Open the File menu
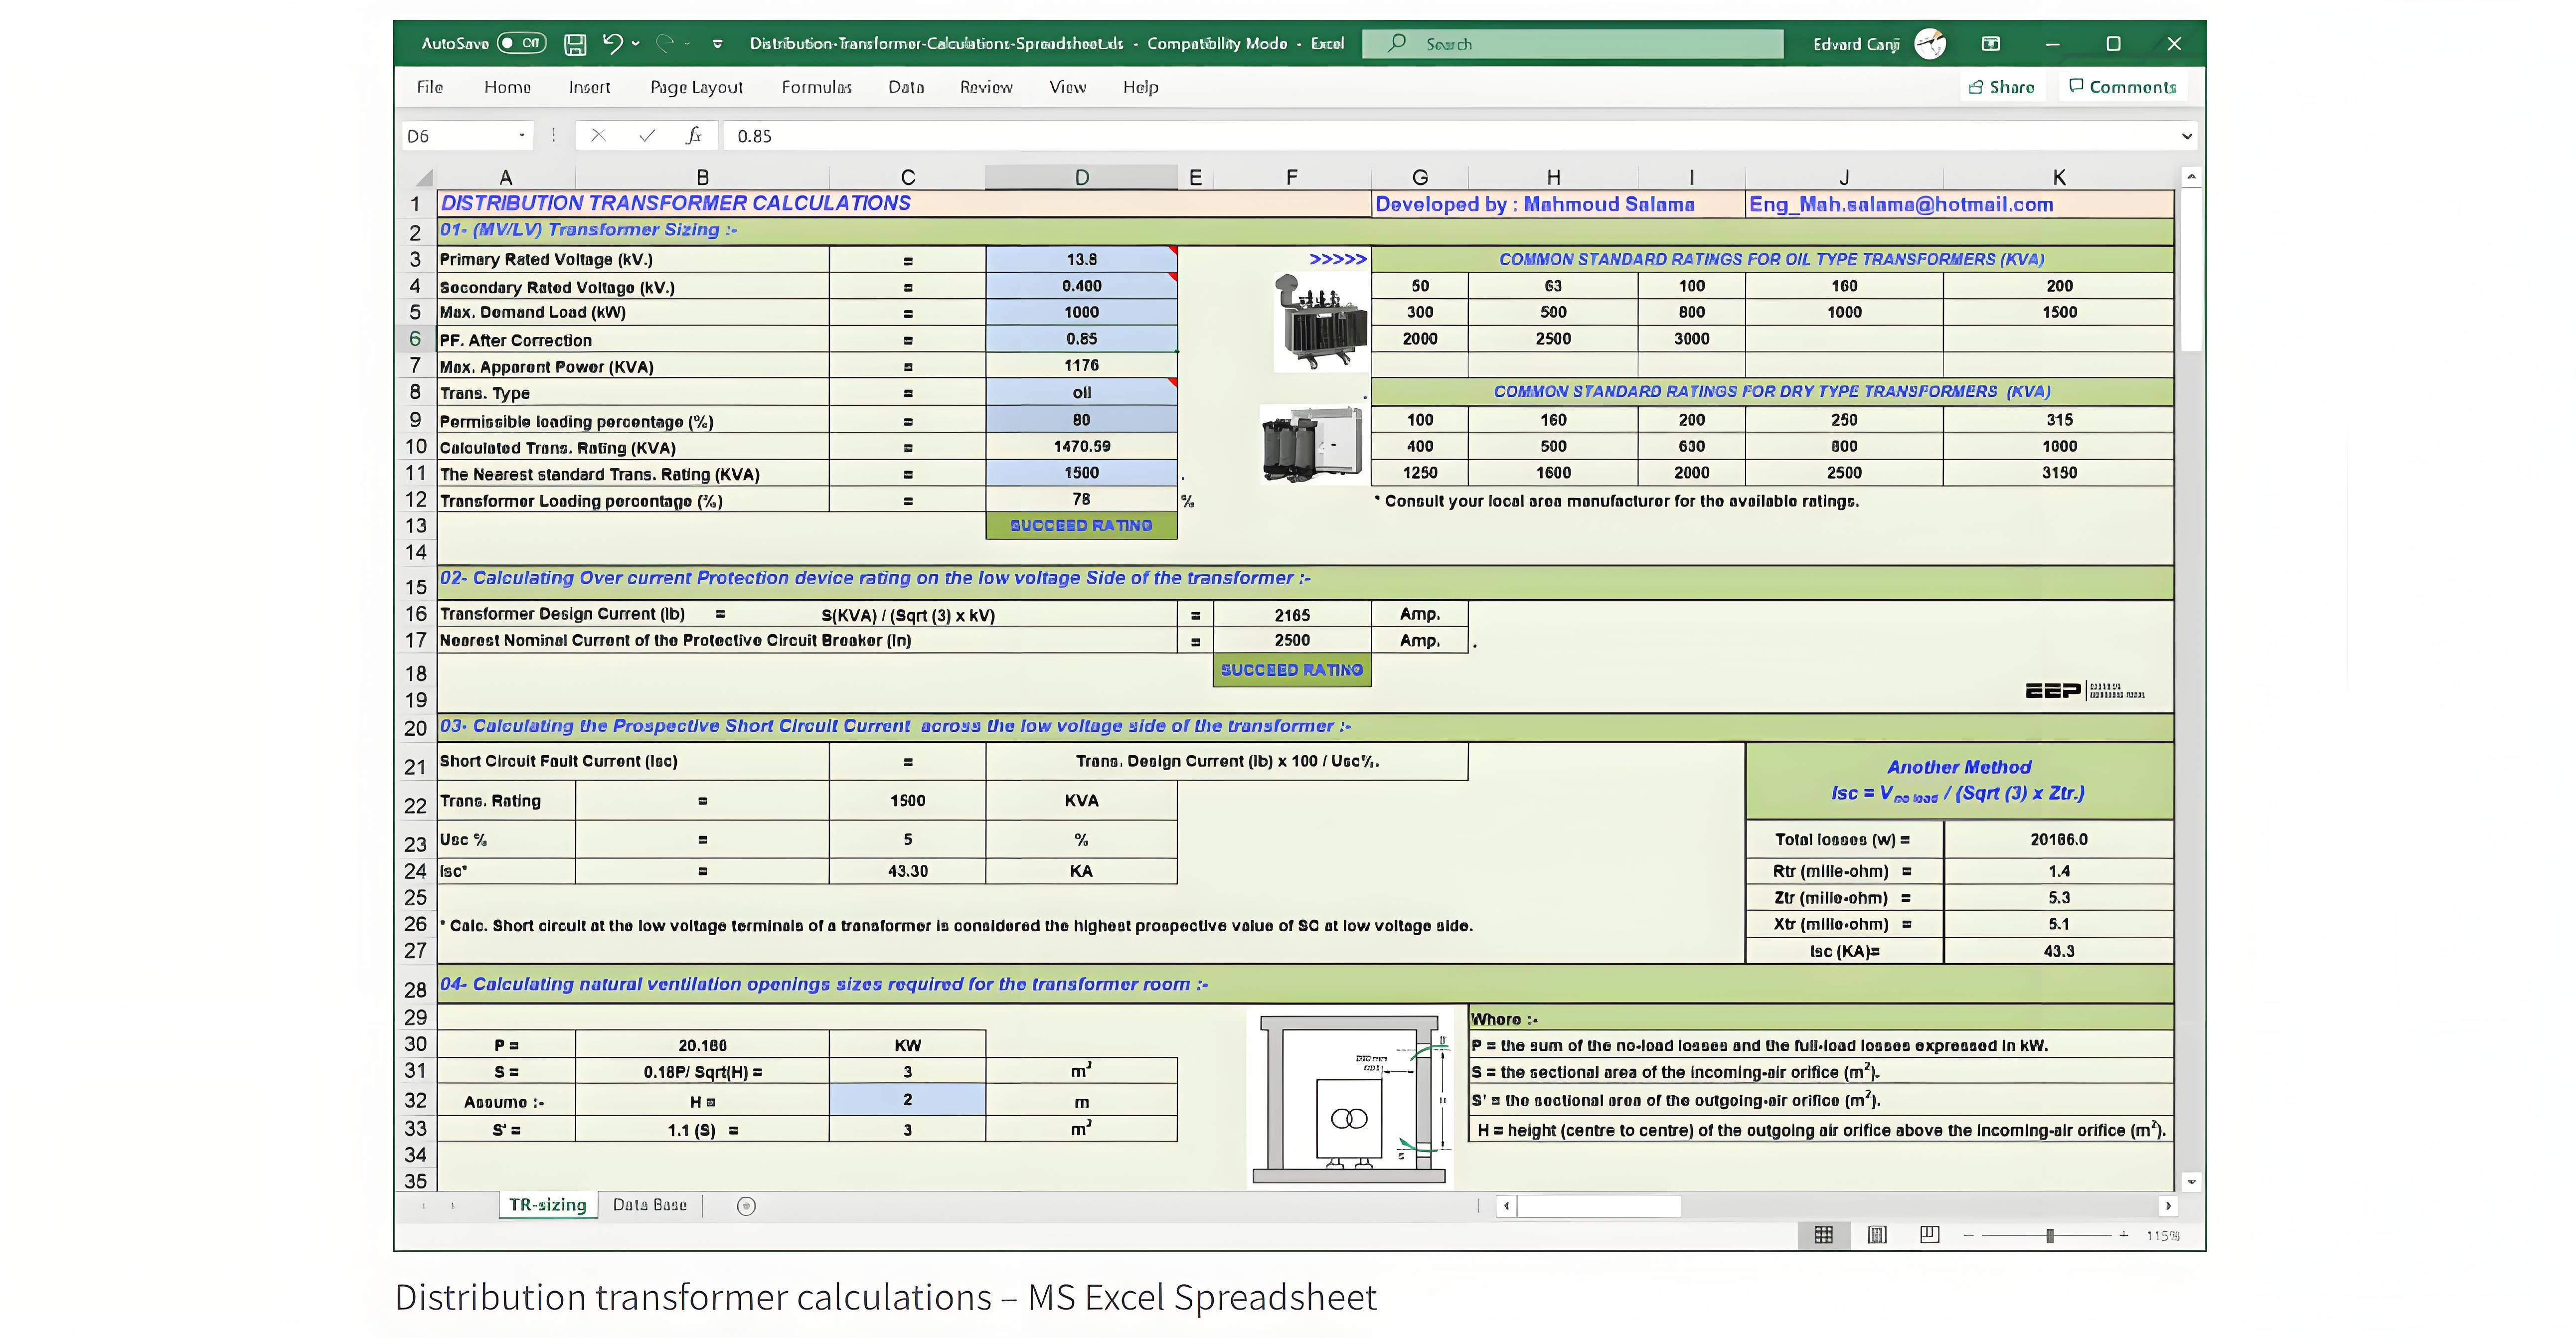 point(430,87)
